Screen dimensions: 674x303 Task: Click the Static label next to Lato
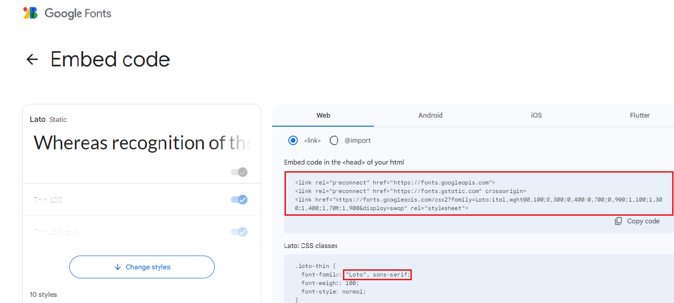(x=58, y=119)
